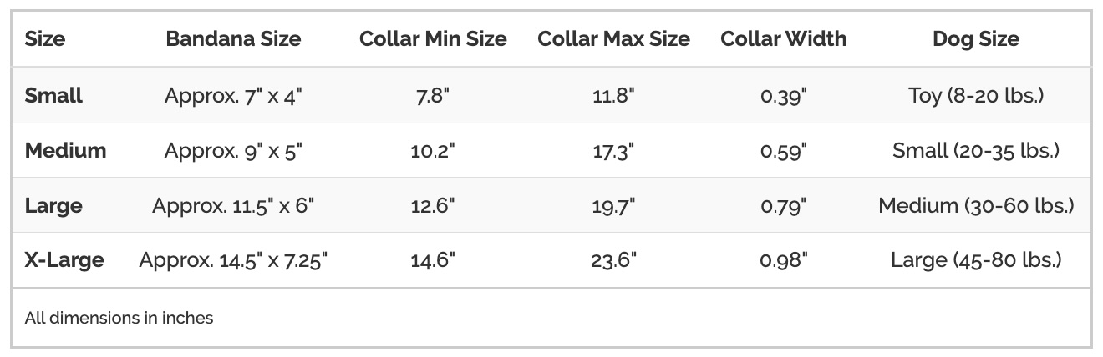Select the Bandana Size column header

(233, 38)
